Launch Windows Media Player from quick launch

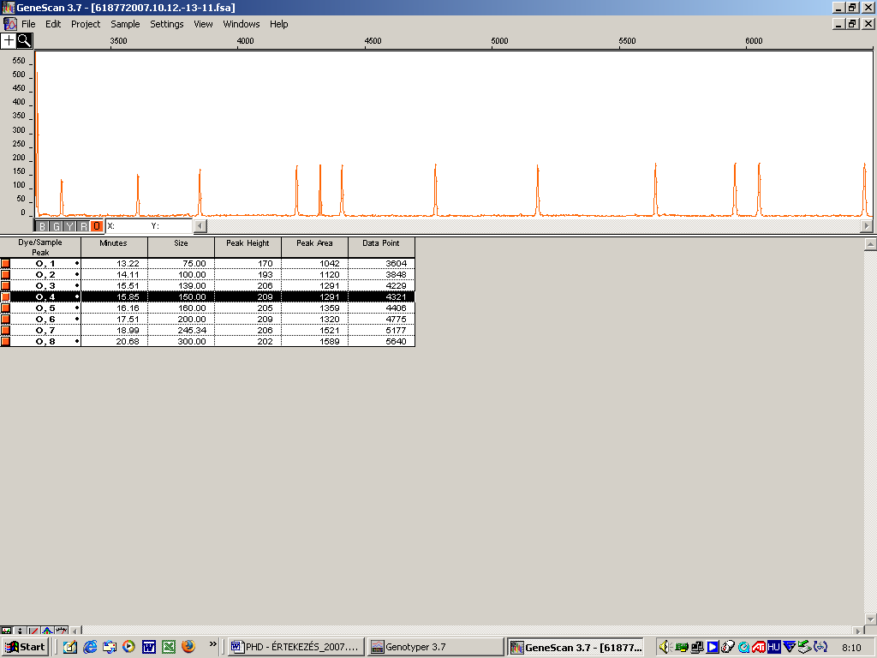coord(128,648)
